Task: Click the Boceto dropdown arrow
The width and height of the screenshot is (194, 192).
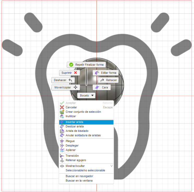Action: 92,95
